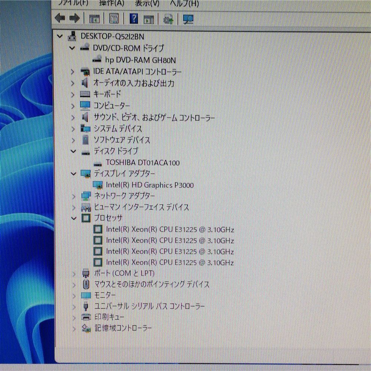Viewport: 371px width, 371px height.
Task: Click the システム デバイス folder icon
Action: (85, 128)
